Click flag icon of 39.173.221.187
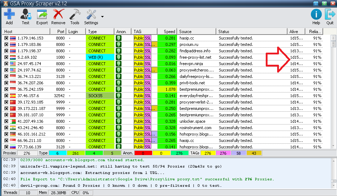The height and width of the screenshot is (196, 337). click(x=13, y=108)
